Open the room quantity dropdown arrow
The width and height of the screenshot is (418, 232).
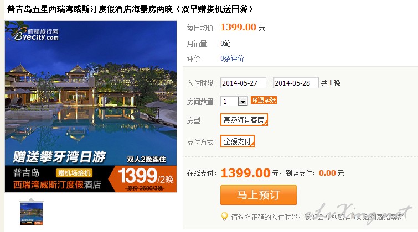[242, 102]
